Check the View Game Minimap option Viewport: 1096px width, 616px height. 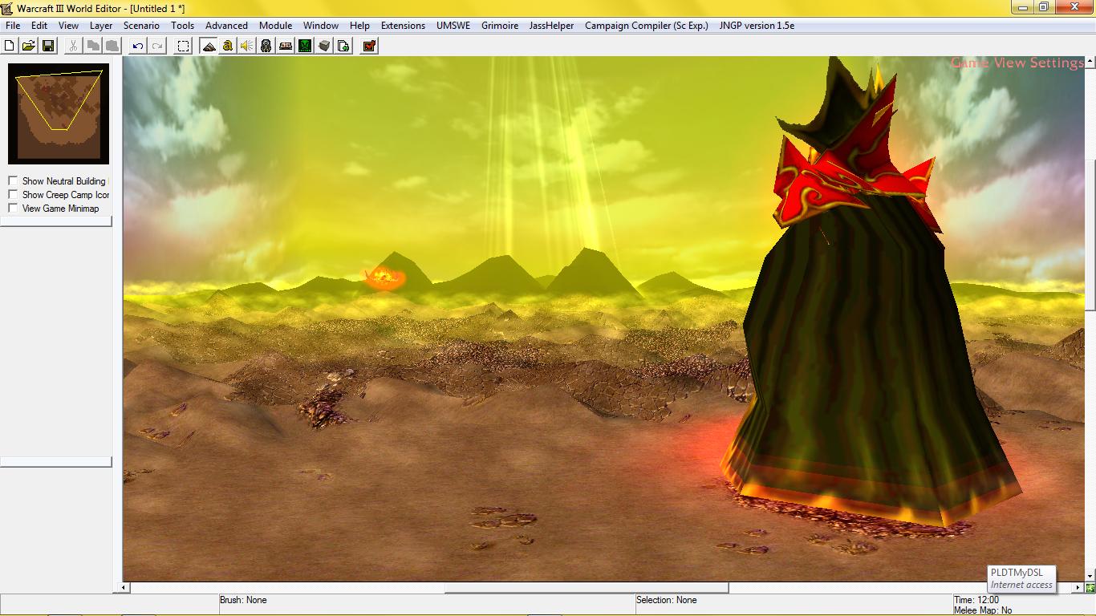[13, 209]
